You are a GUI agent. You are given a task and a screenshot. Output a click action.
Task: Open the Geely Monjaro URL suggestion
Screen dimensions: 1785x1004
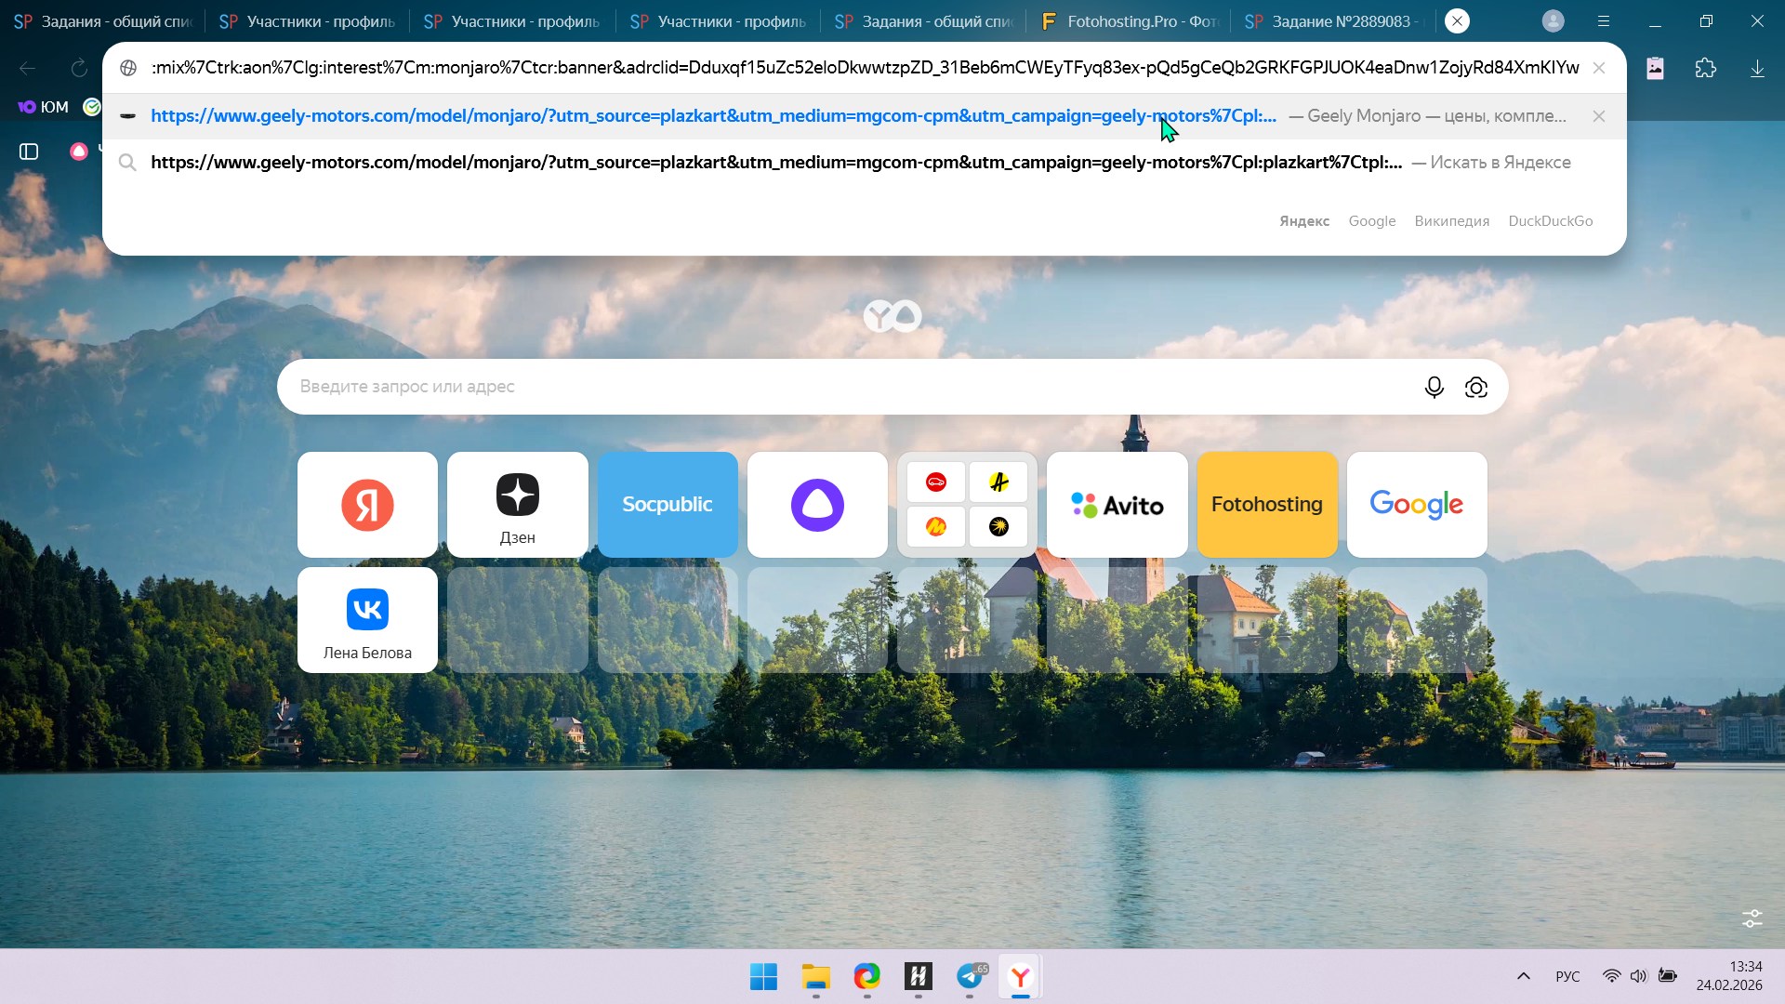(712, 116)
